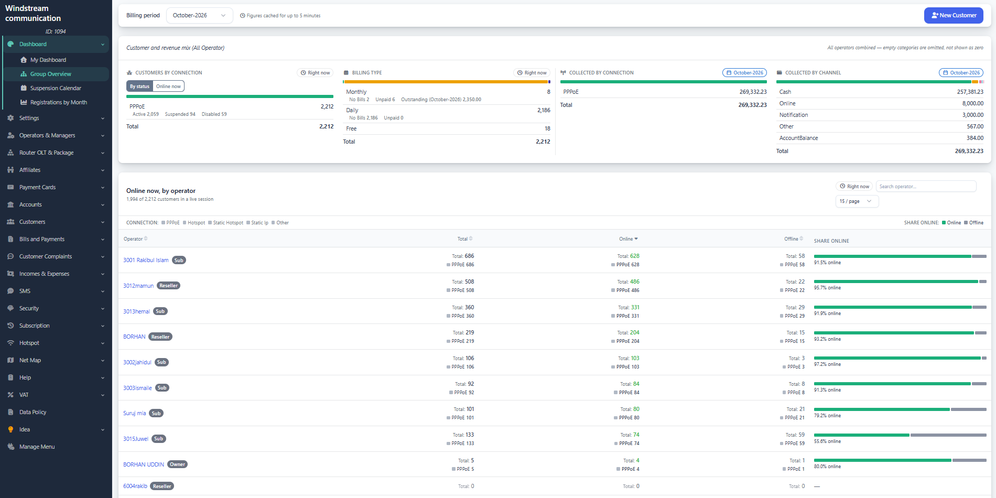Screen dimensions: 996x498
Task: Click the 3012mamun share online progress bar
Action: coord(900,282)
